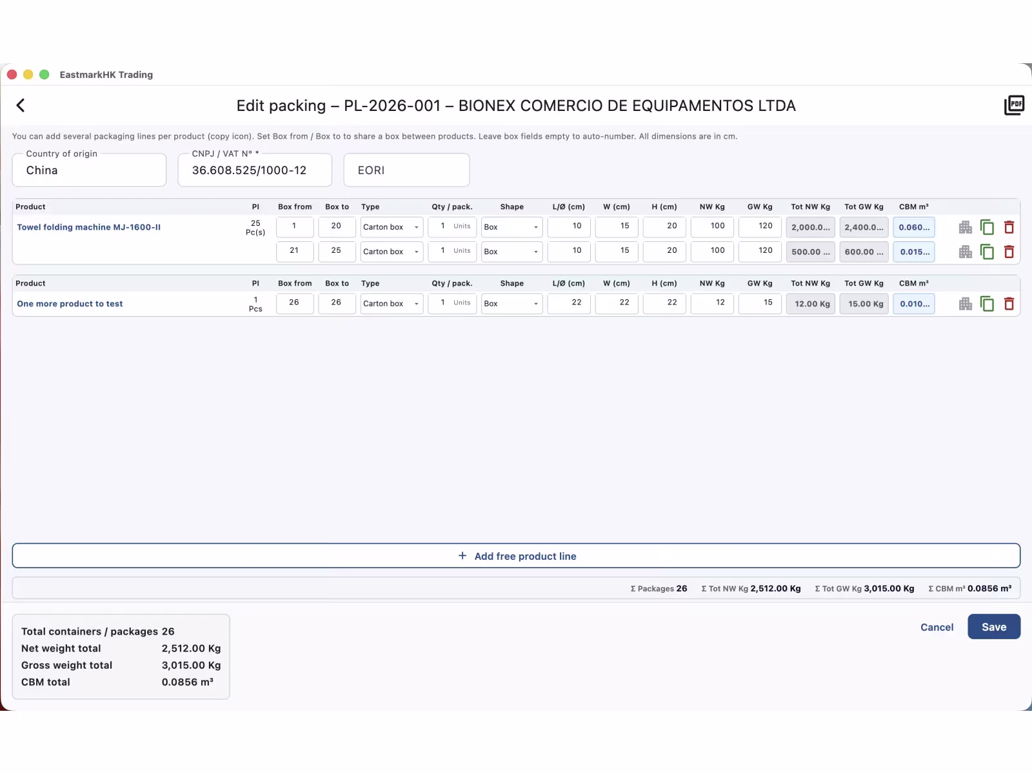Select the 2,400.0... total gross weight cell
Screen dimensions: 1032x774
click(x=864, y=227)
